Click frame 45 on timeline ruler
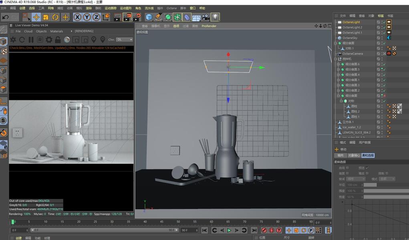Image resolution: width=409 pixels, height=240 pixels. point(161,222)
